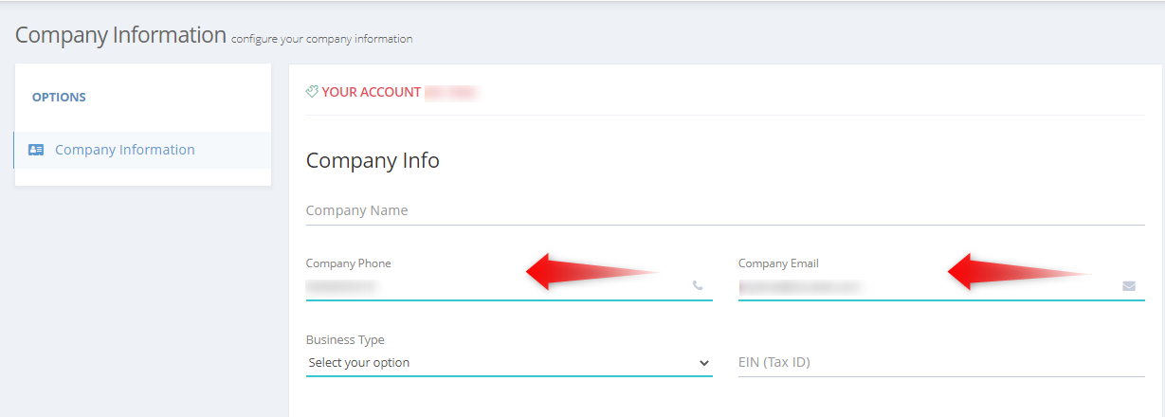This screenshot has width=1165, height=417.
Task: Click the Company Phone field label
Action: [348, 263]
